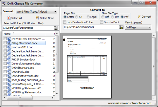
Task: Check the brochure2011.doc checkbox
Action: point(5,47)
